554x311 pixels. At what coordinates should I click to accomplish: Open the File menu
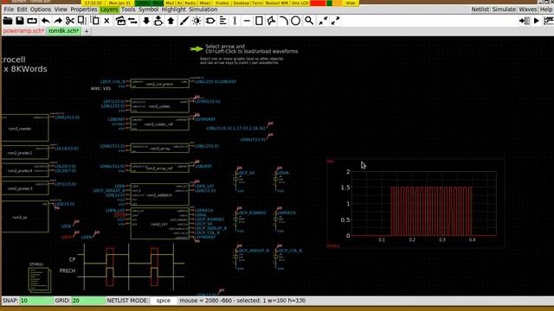point(9,10)
